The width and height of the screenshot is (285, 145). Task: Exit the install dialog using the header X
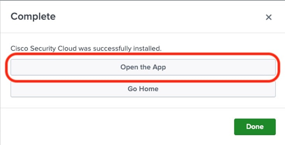click(269, 17)
